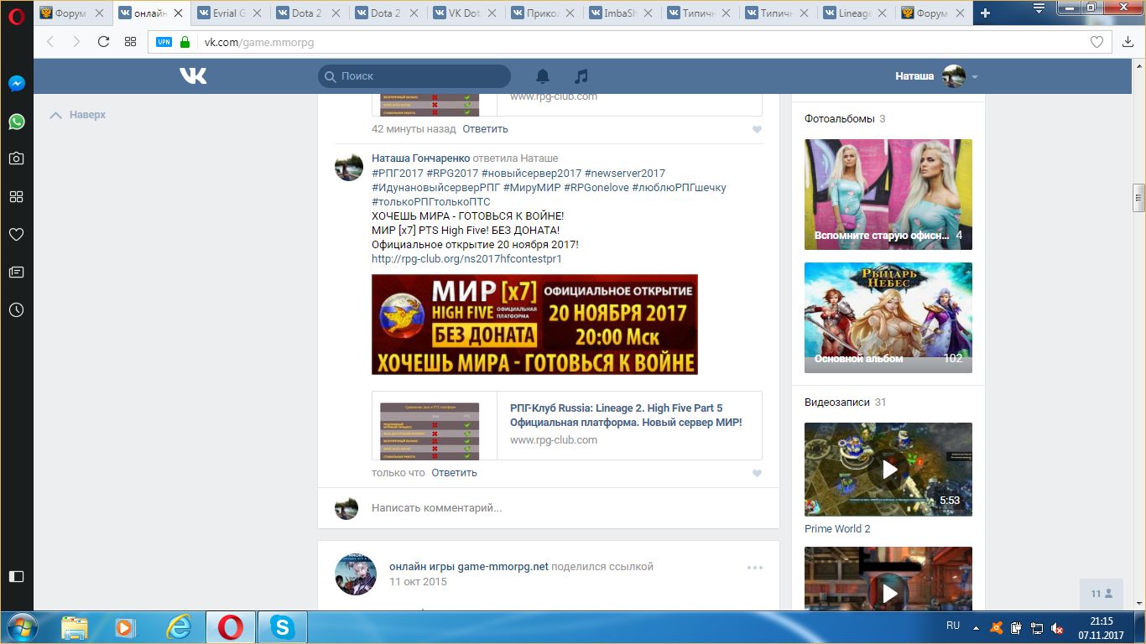Reply to the только что comment
The image size is (1146, 644).
454,473
